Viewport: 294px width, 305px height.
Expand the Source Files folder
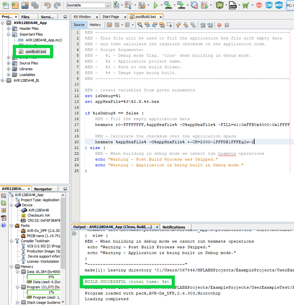tap(9, 63)
